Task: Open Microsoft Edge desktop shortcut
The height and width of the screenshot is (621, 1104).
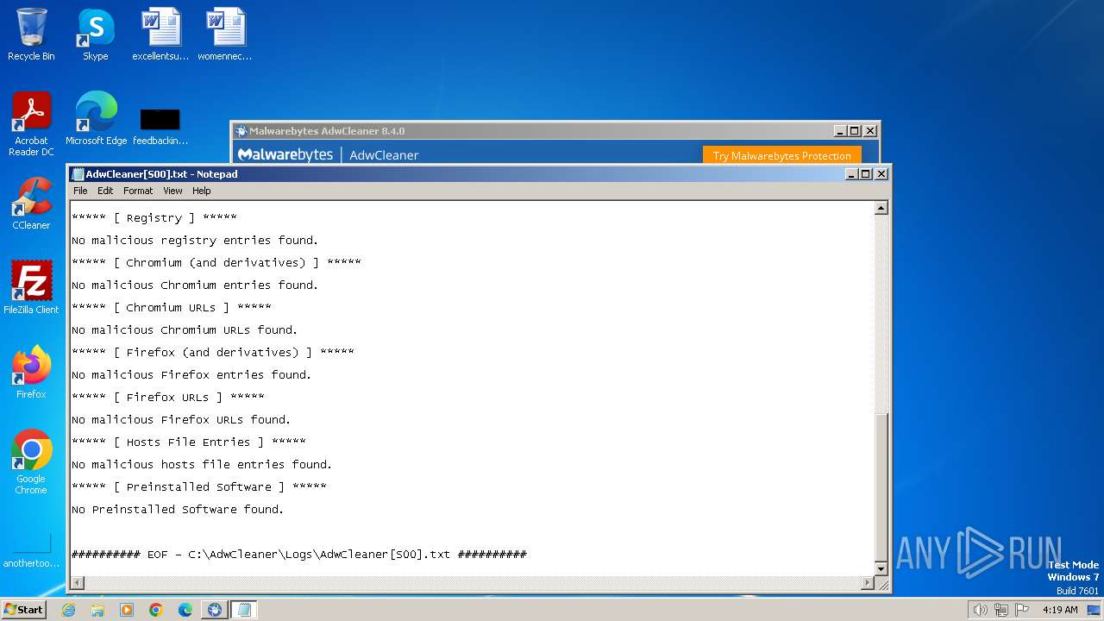Action: pos(96,119)
